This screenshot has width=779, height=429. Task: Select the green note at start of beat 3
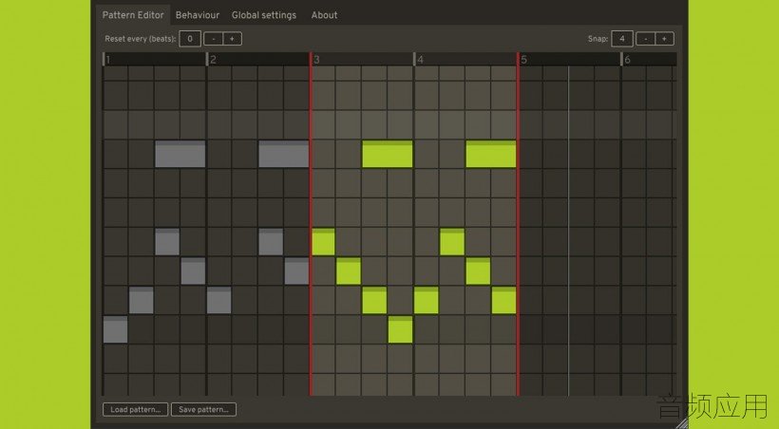(x=323, y=242)
